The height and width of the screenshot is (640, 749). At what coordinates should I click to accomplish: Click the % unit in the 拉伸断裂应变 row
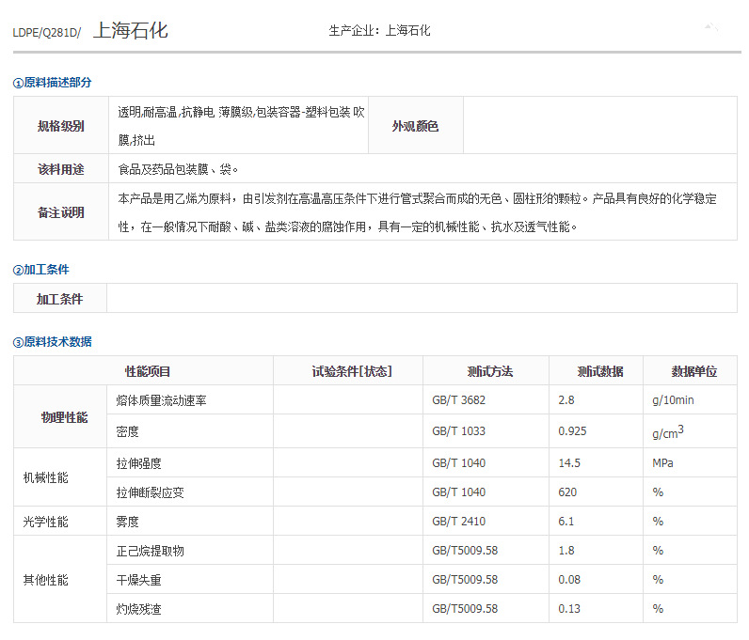pos(658,492)
